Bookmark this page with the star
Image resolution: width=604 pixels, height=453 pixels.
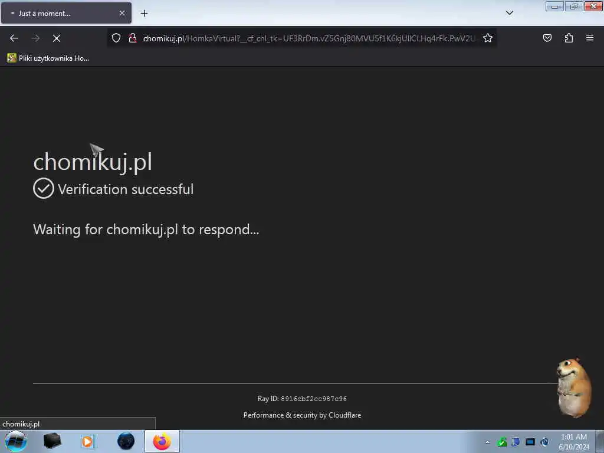pyautogui.click(x=488, y=38)
